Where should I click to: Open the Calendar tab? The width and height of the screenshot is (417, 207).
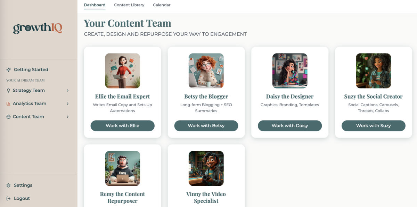162,5
